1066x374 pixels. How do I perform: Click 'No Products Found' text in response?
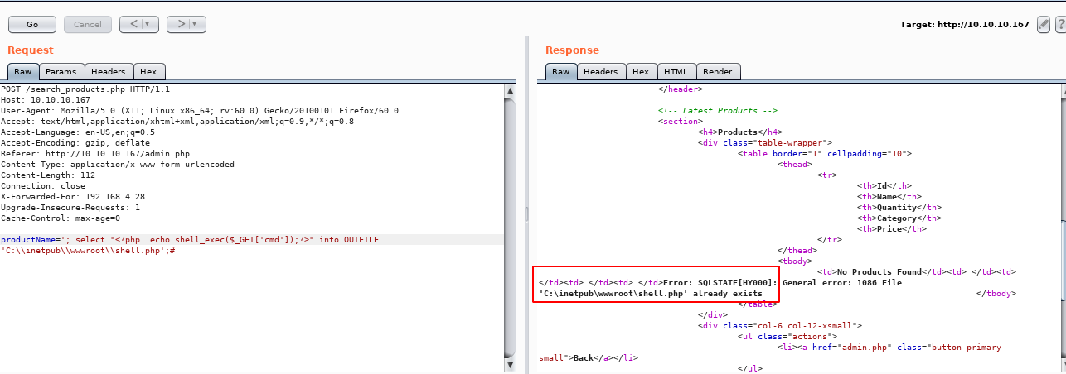click(x=878, y=271)
